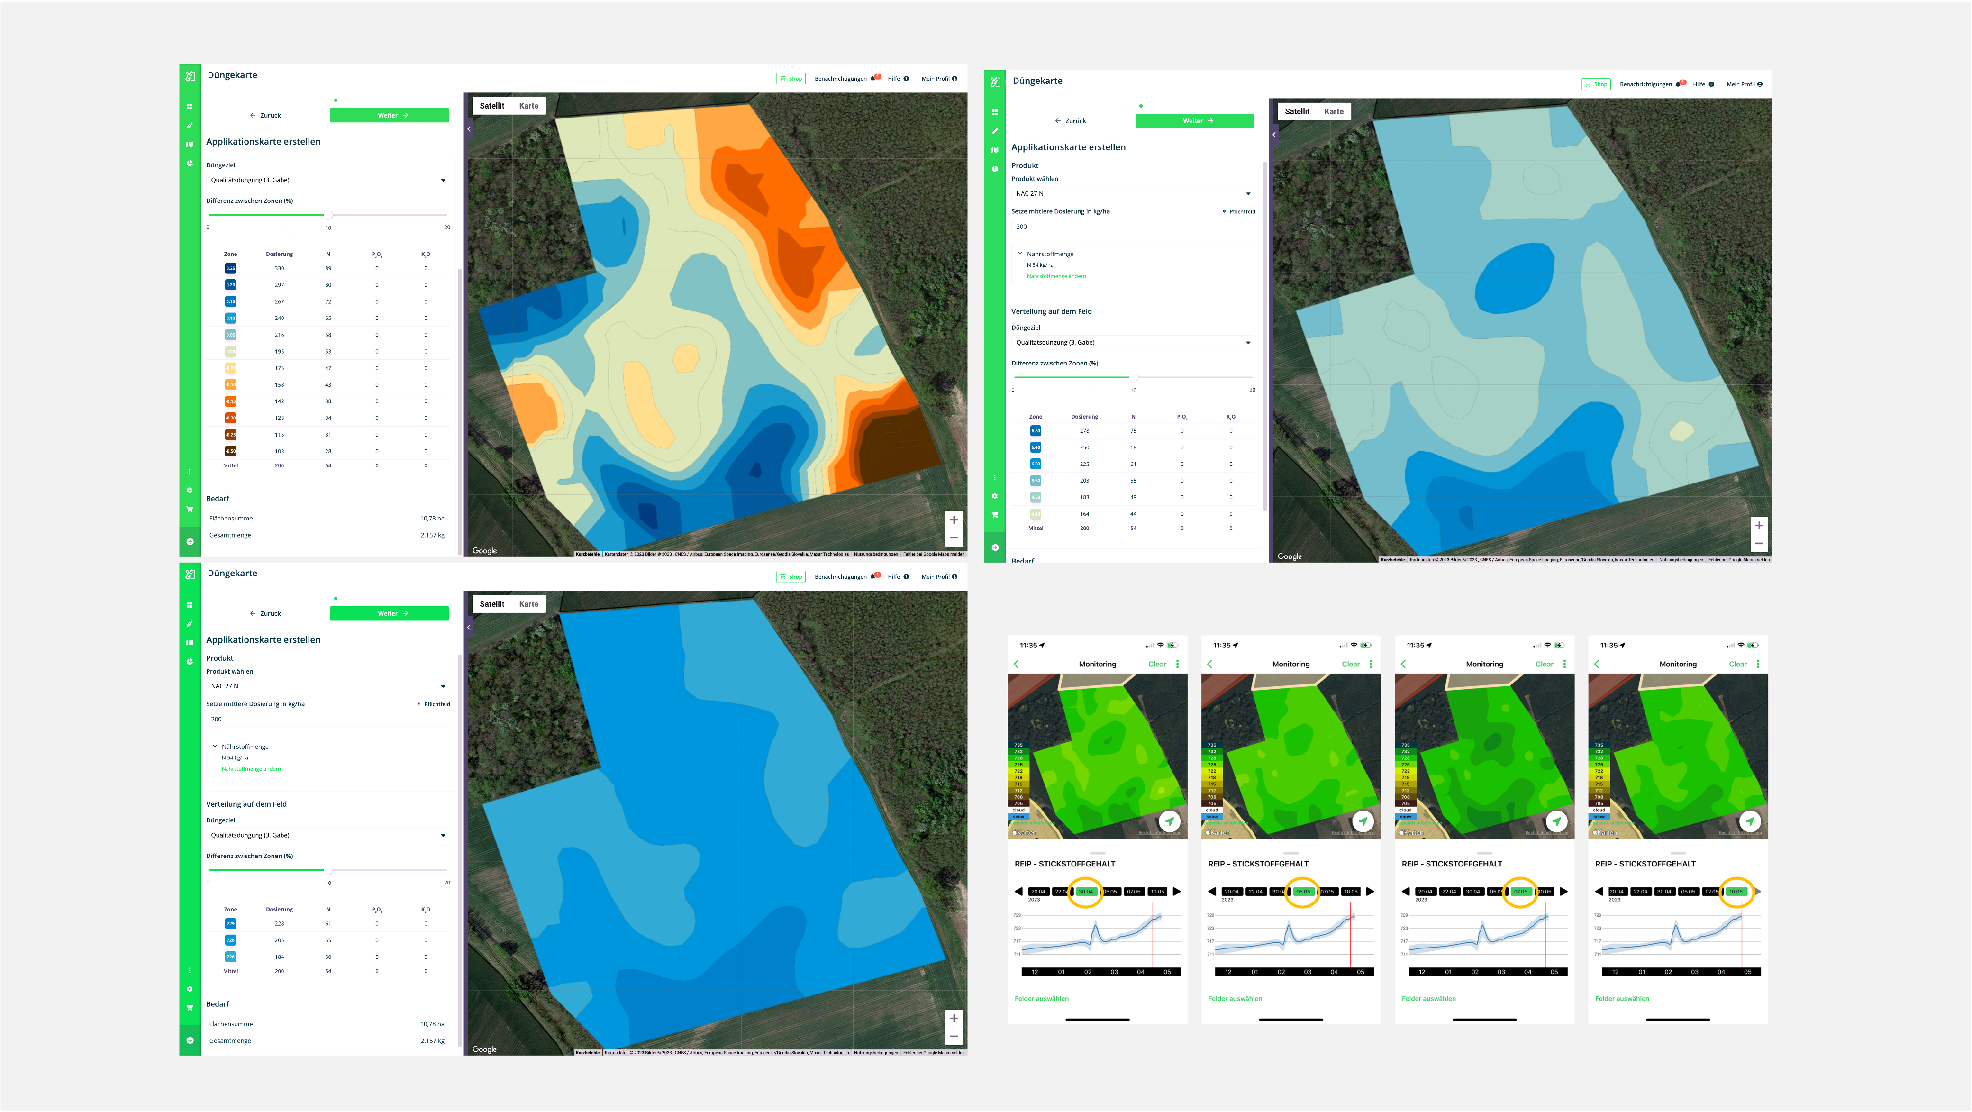Open settings gear in three-zone window sidebar
The width and height of the screenshot is (1972, 1112).
click(190, 989)
